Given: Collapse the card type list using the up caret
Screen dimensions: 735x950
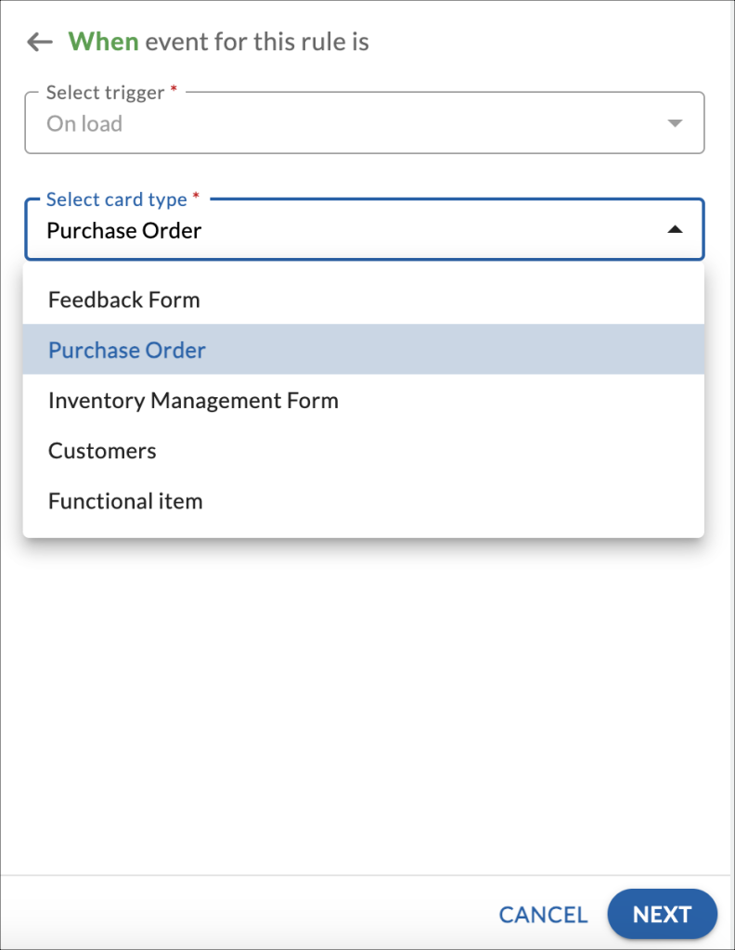Looking at the screenshot, I should click(x=675, y=230).
